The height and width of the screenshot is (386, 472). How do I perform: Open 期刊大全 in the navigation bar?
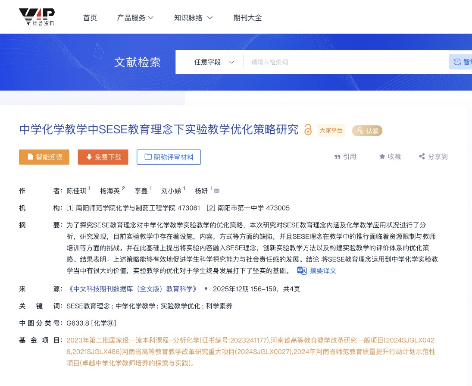247,18
